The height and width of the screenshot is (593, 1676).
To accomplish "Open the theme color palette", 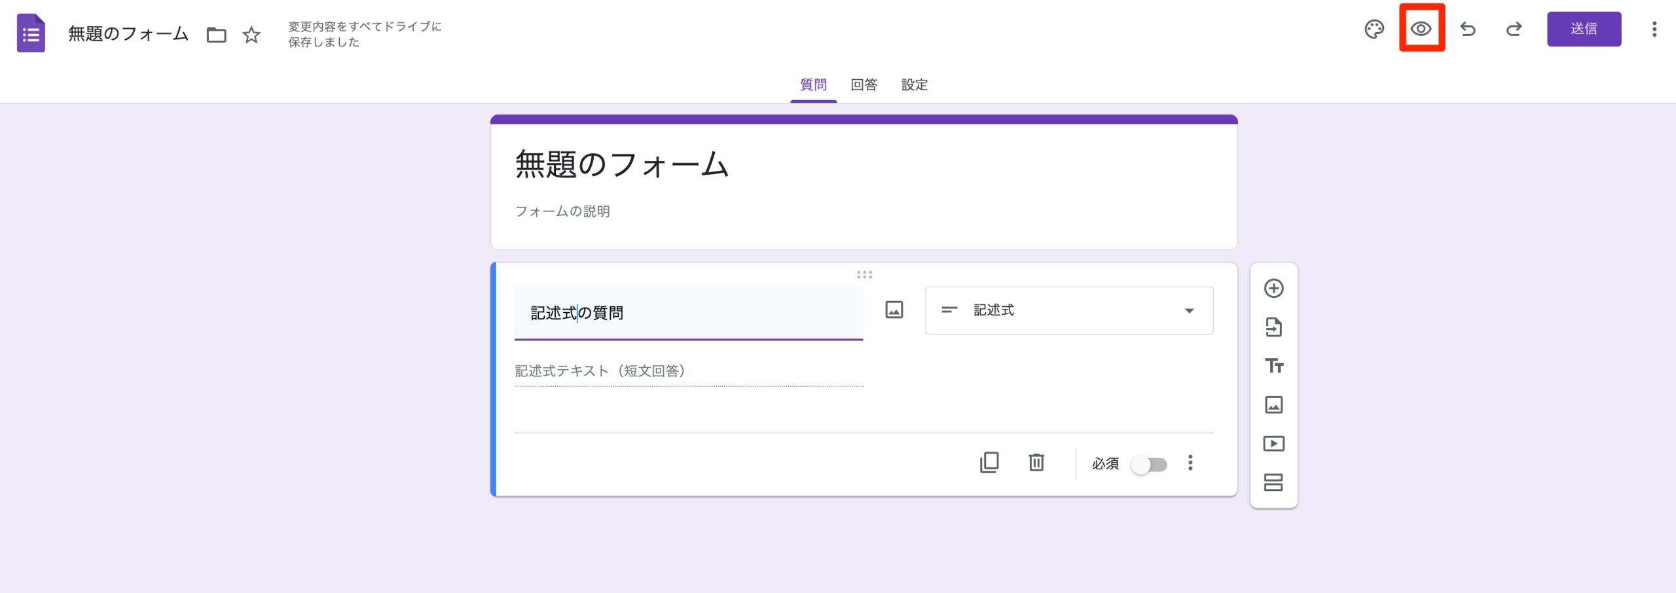I will 1374,29.
